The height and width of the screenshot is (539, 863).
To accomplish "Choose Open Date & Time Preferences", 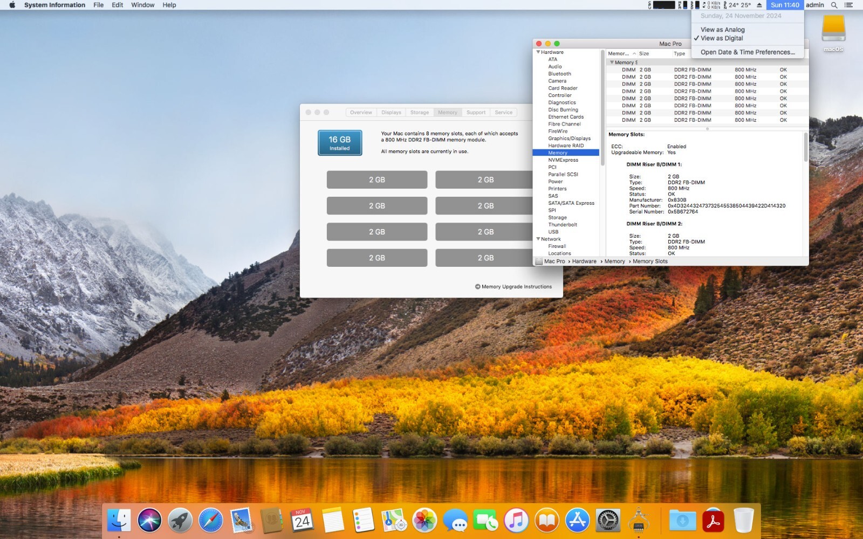I will [x=748, y=52].
